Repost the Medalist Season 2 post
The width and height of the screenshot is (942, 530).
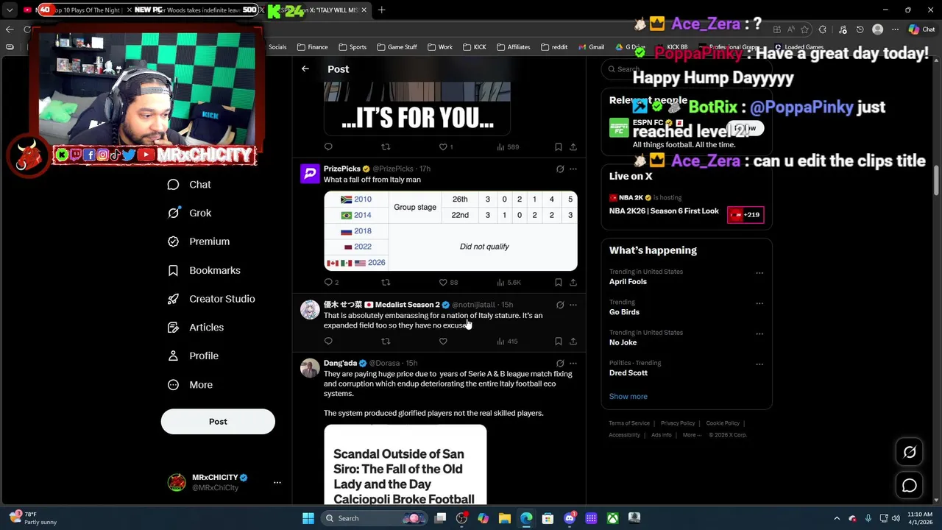386,341
